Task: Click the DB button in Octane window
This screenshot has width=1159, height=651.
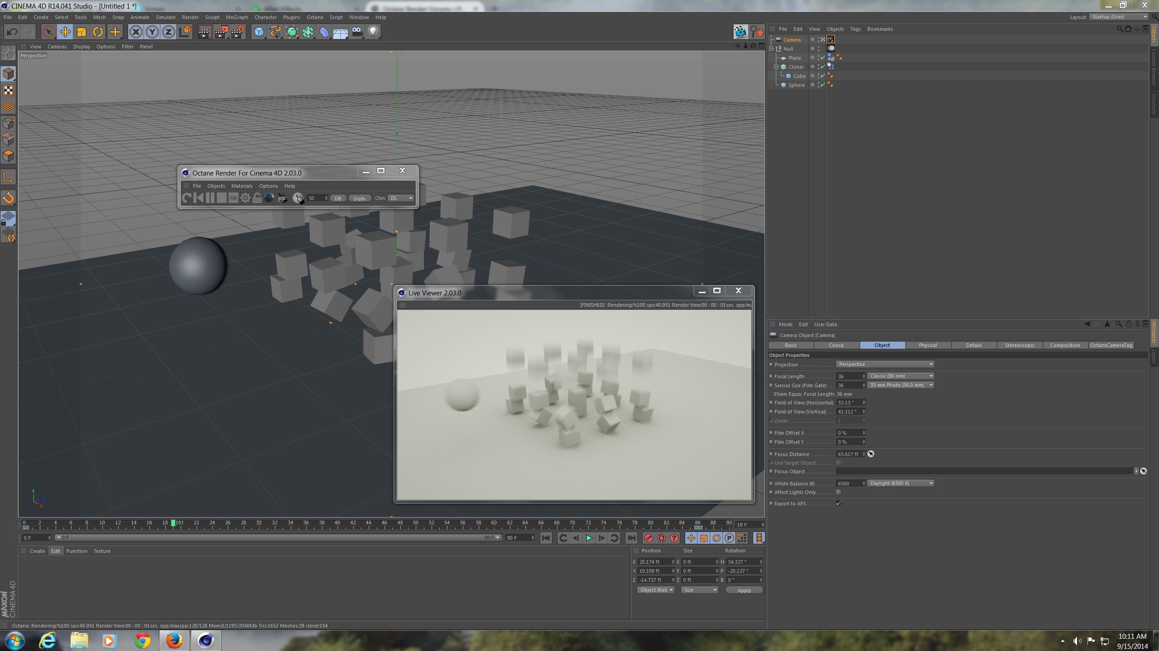Action: pyautogui.click(x=338, y=199)
